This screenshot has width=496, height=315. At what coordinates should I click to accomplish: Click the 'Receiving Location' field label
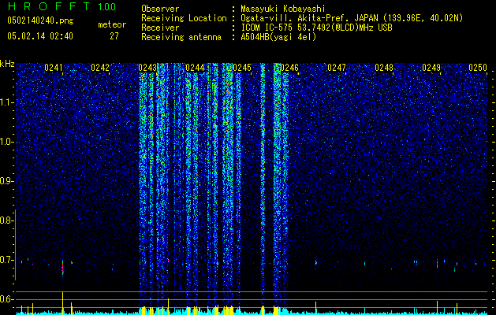tap(184, 19)
